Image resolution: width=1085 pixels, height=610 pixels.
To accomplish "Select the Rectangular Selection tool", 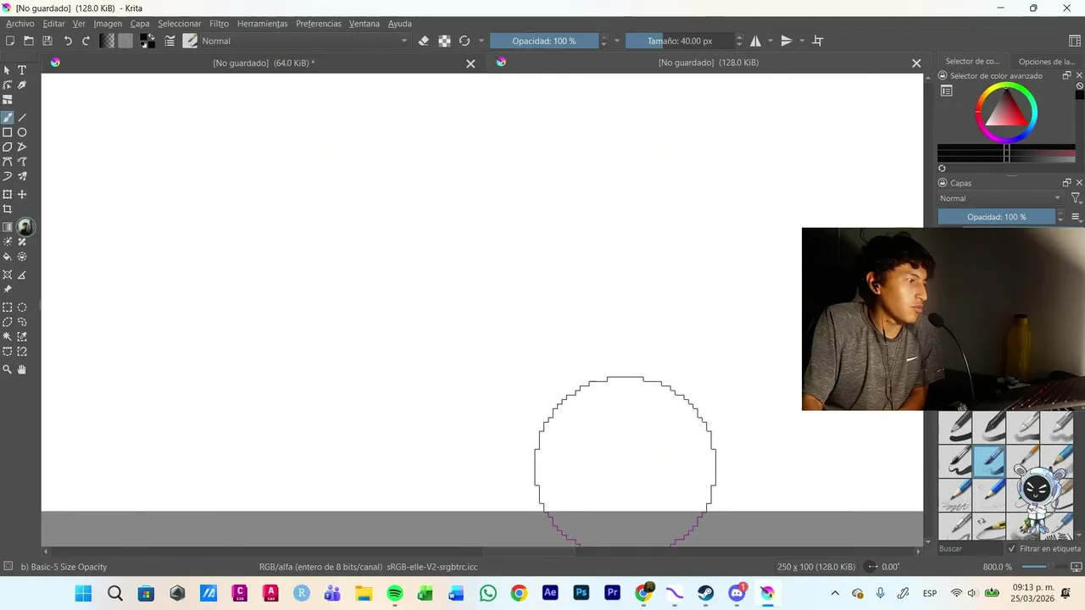I will [x=8, y=308].
